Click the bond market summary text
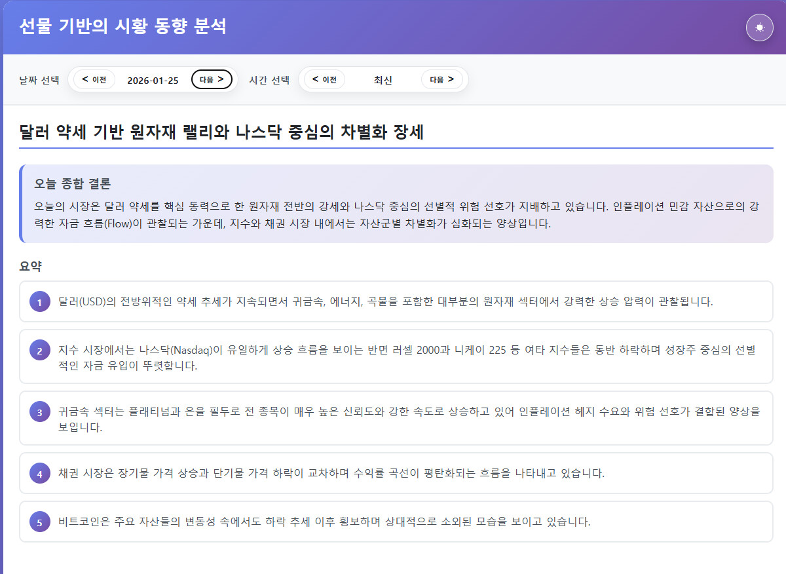The image size is (786, 574). pyautogui.click(x=331, y=473)
